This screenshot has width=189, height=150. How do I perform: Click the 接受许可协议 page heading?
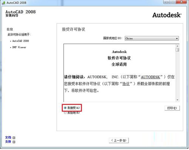[73, 29]
